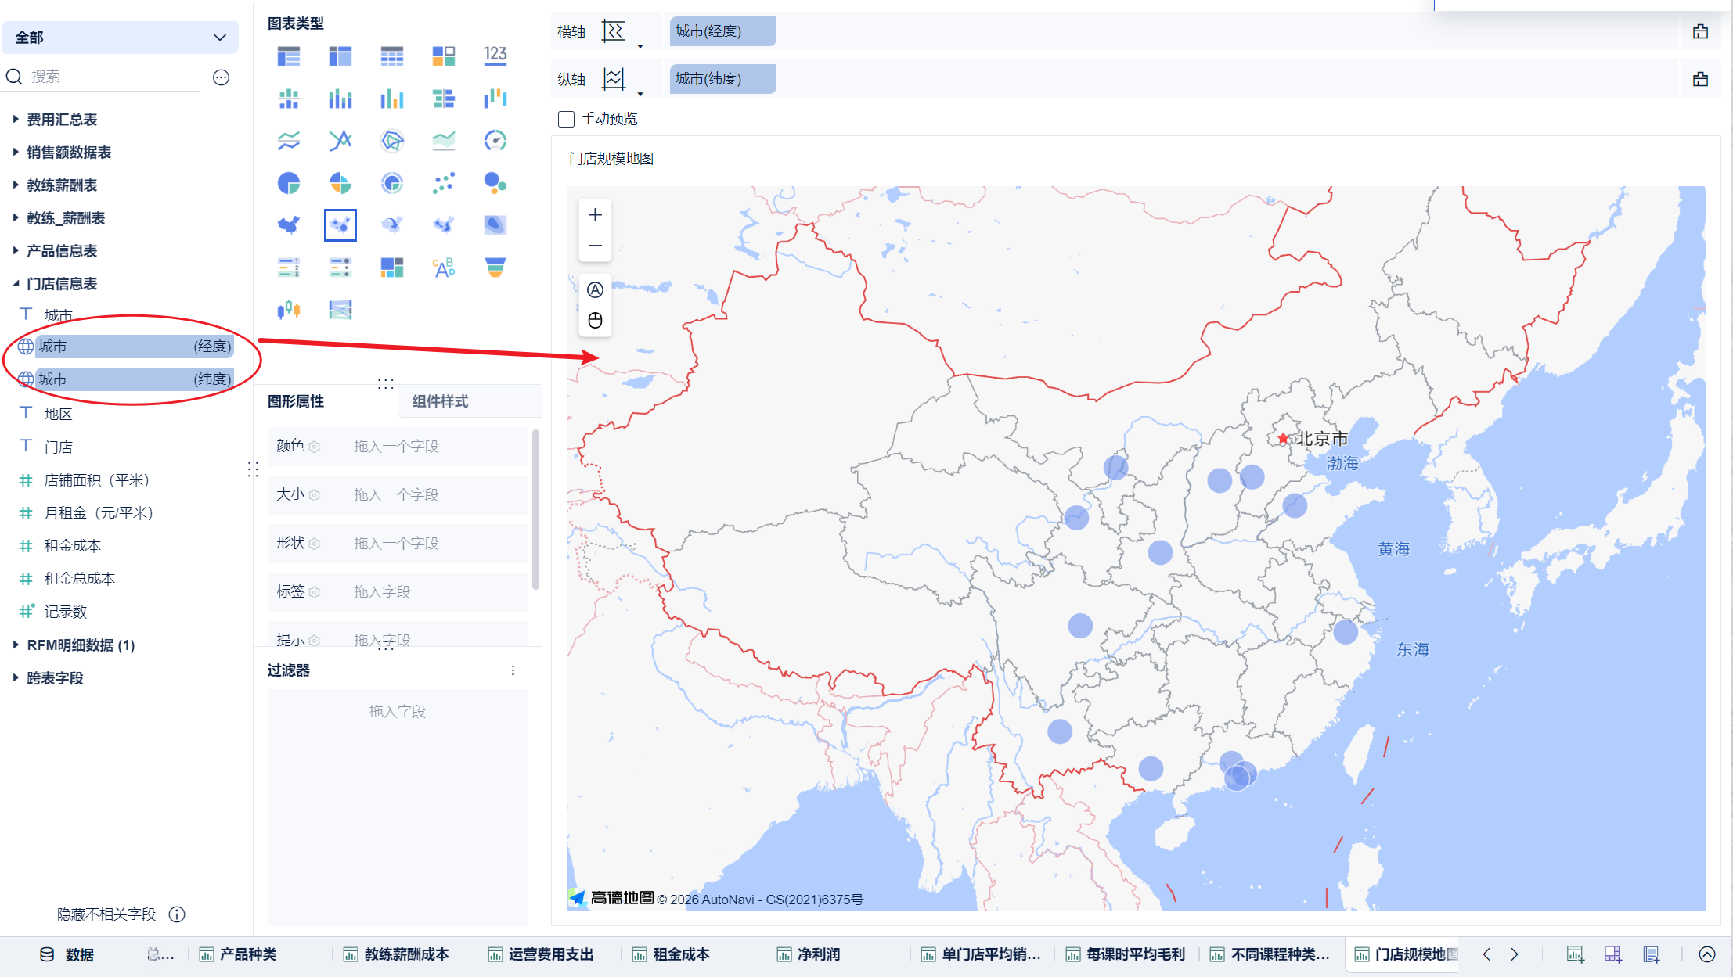Click the map zoom in button
Image resolution: width=1733 pixels, height=977 pixels.
595,215
